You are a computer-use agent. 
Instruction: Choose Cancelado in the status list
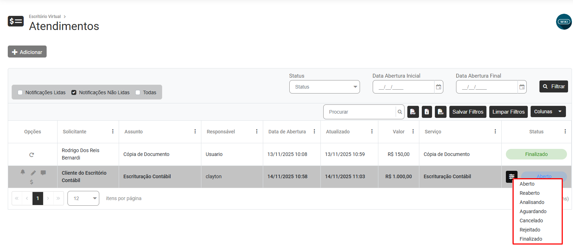[x=531, y=221]
